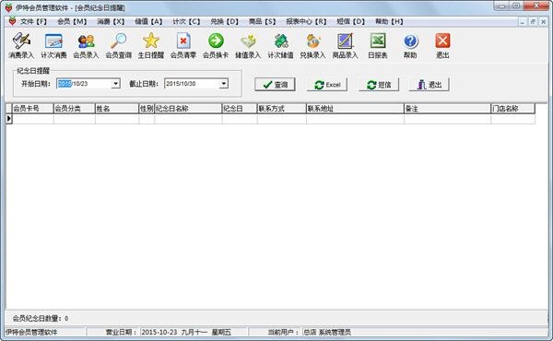Image resolution: width=553 pixels, height=341 pixels.
Task: Open the 报表中心【R】 menu
Action: pos(306,21)
